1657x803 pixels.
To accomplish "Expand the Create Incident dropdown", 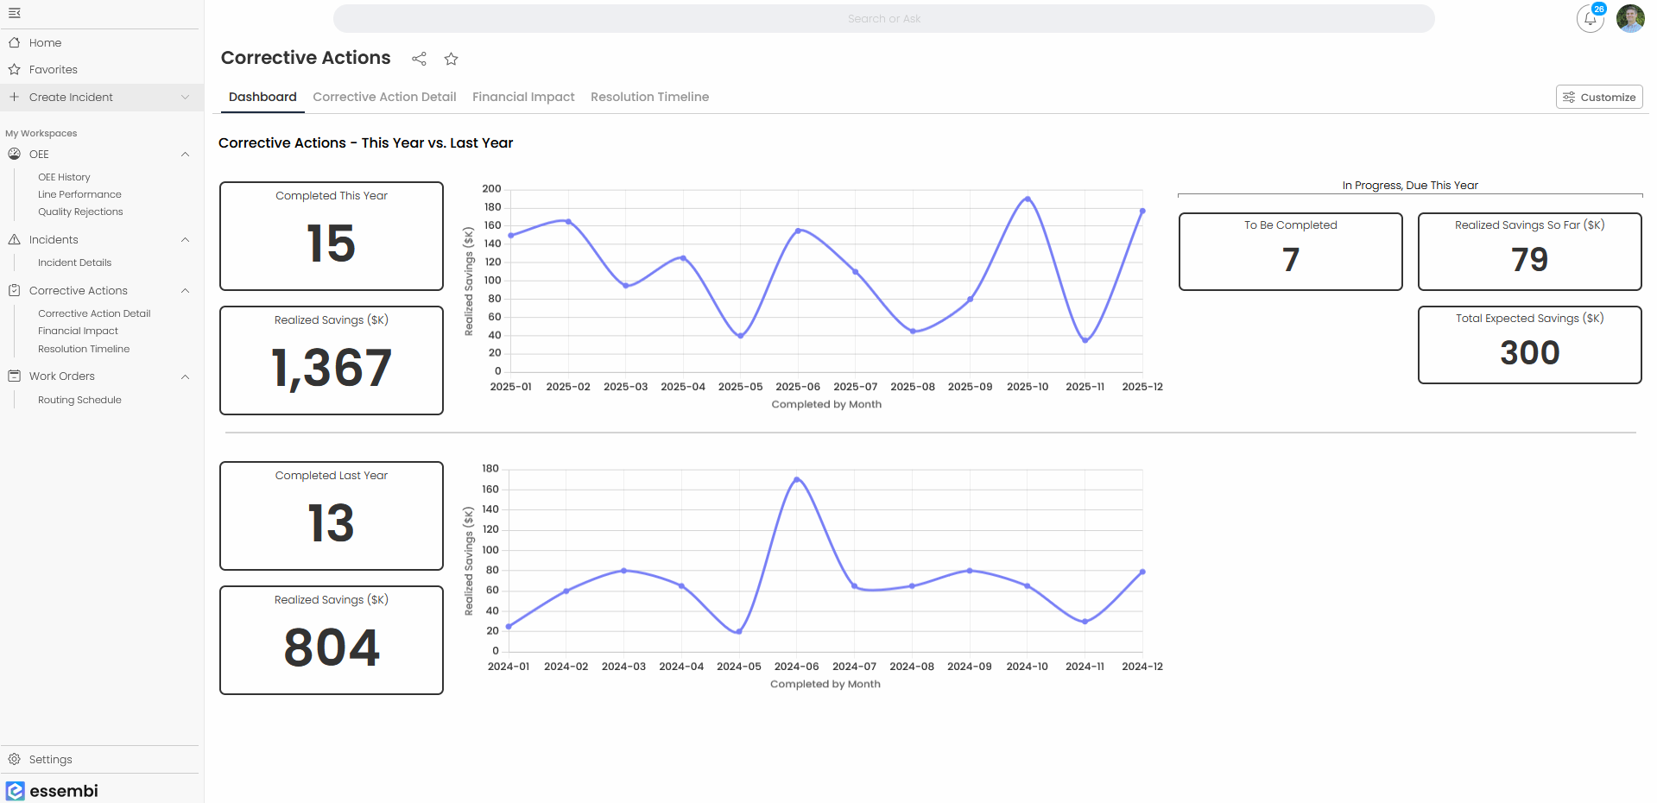I will pyautogui.click(x=185, y=98).
